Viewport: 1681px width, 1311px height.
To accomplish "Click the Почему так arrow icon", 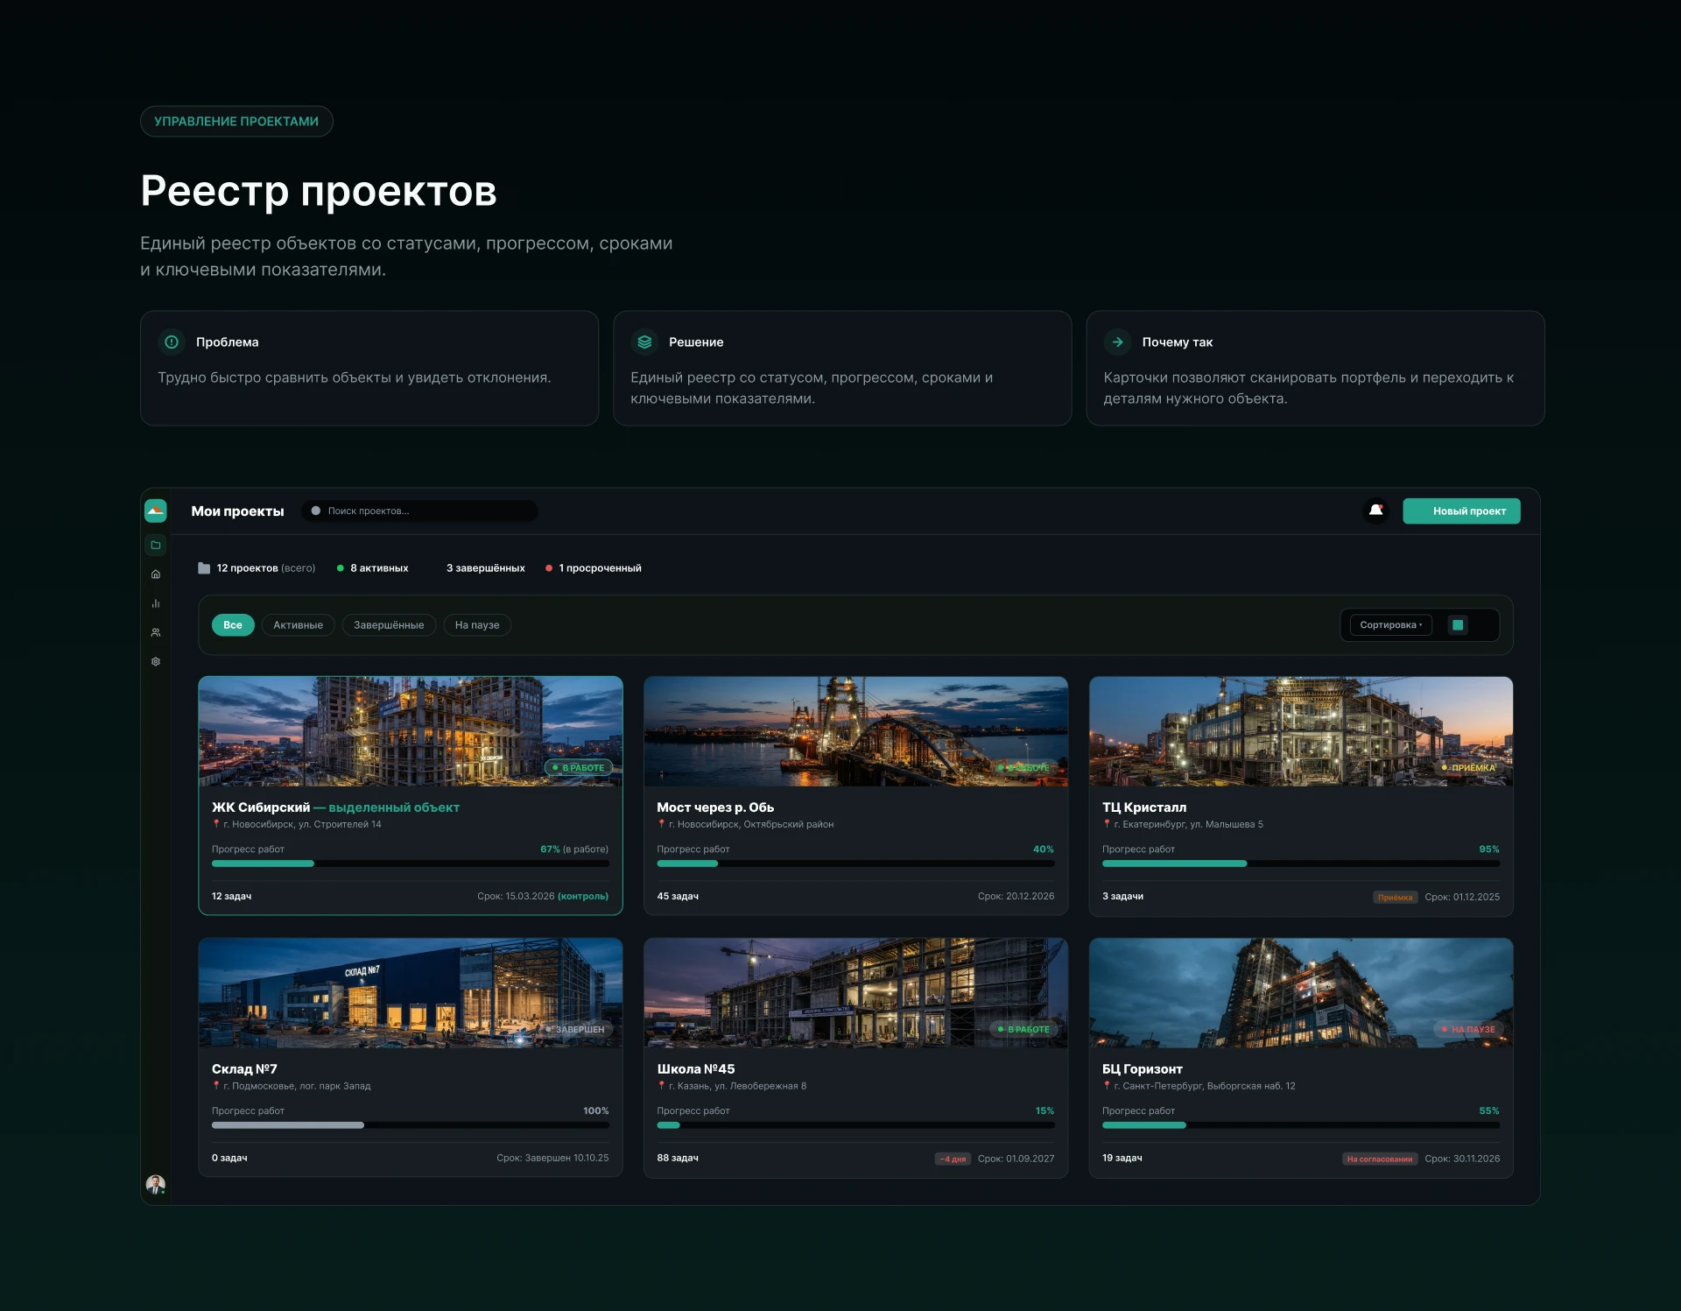I will (1117, 342).
